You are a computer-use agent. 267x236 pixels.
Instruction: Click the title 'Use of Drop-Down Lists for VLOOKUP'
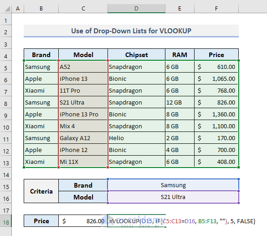tap(131, 31)
